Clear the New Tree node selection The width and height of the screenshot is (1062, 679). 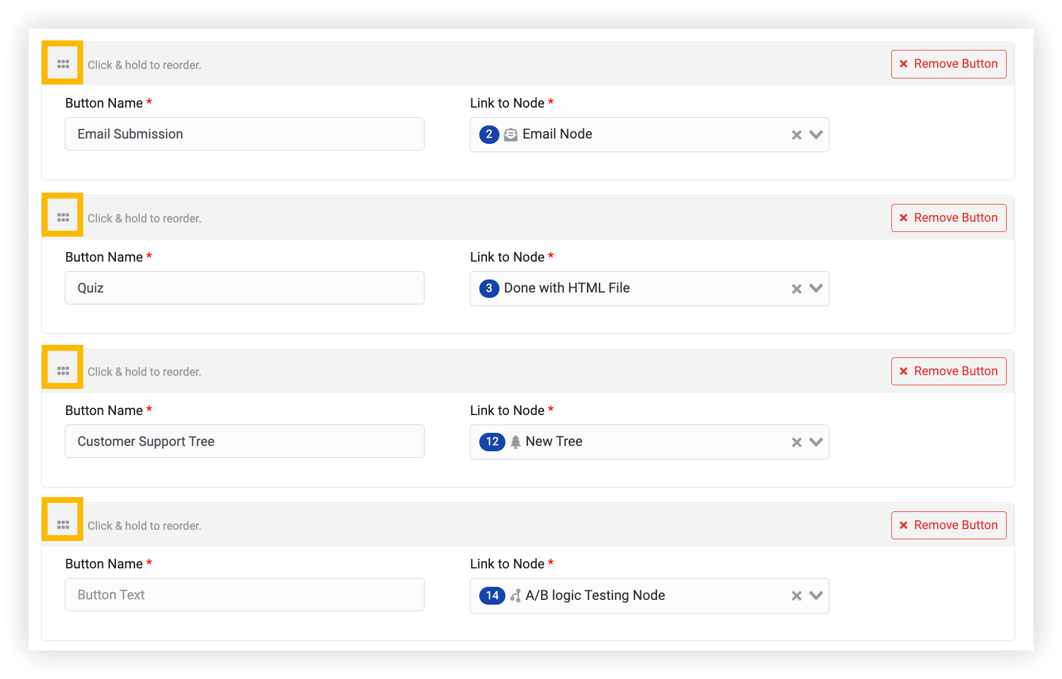tap(797, 442)
